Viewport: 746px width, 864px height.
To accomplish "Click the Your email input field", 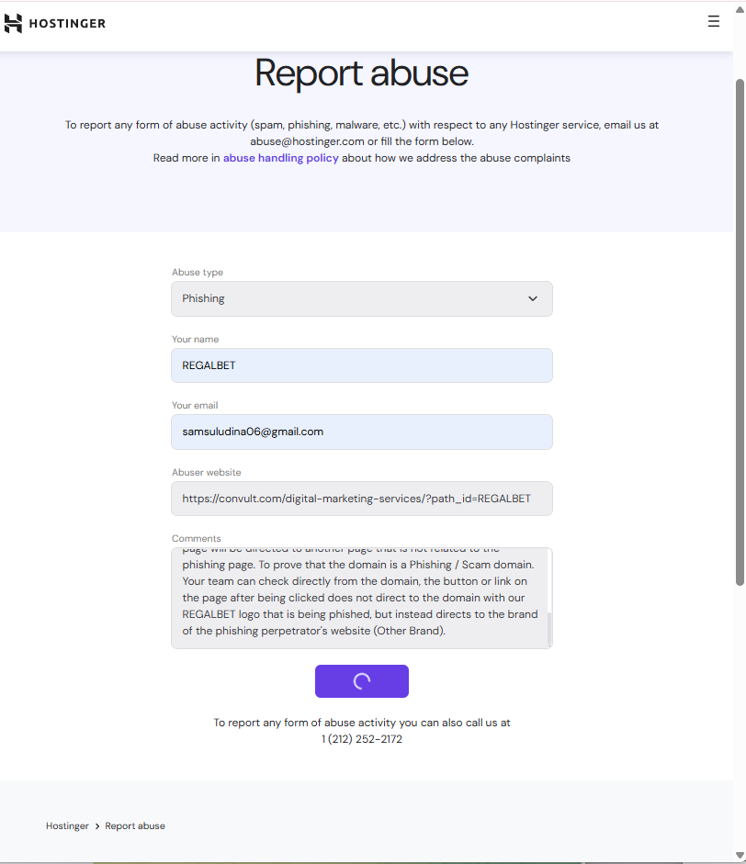I will tap(362, 432).
